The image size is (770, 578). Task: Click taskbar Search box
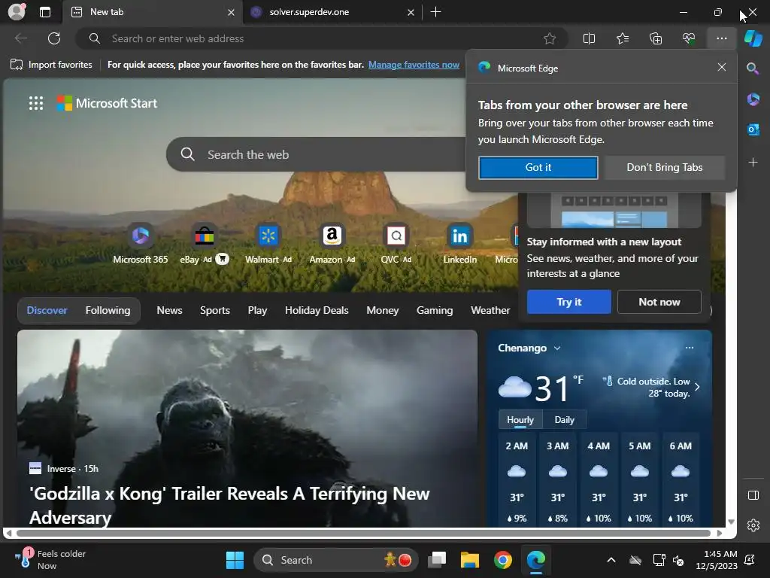tap(336, 560)
